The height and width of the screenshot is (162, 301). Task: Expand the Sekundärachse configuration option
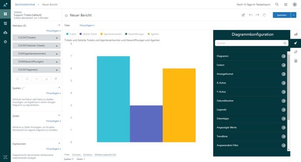coord(283,101)
